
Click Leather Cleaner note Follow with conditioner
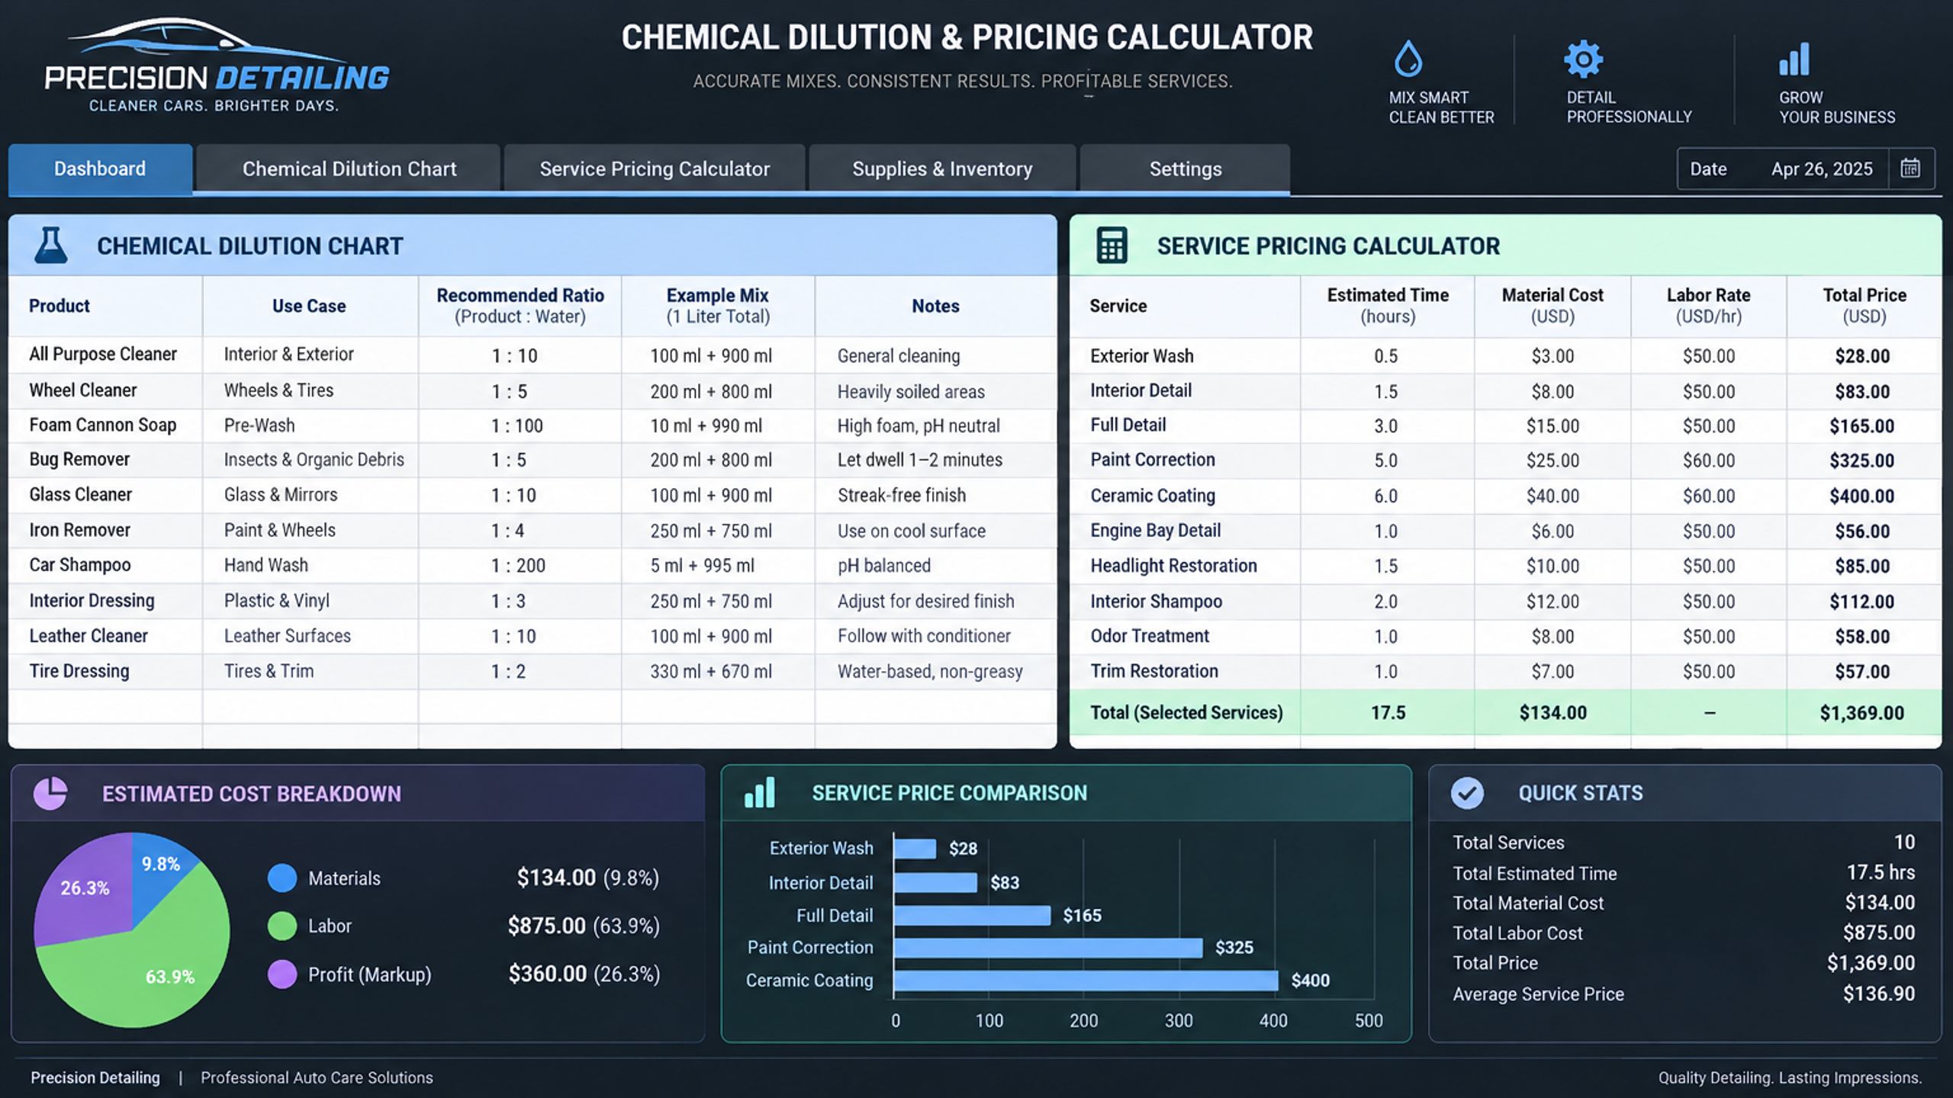coord(924,636)
